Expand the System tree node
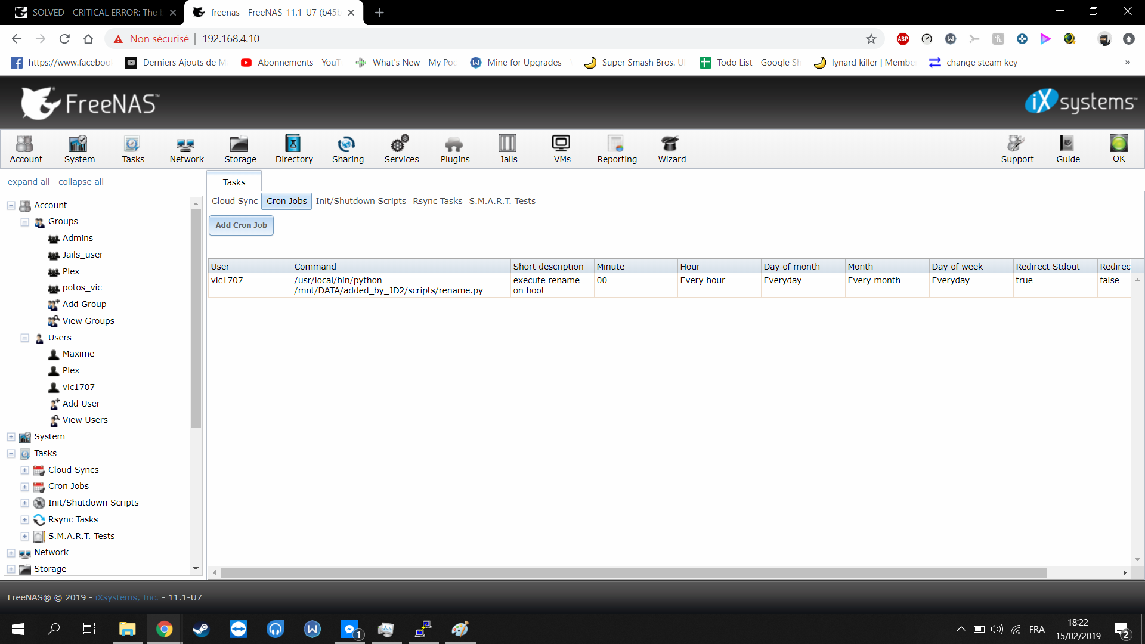Image resolution: width=1145 pixels, height=644 pixels. pos(11,437)
